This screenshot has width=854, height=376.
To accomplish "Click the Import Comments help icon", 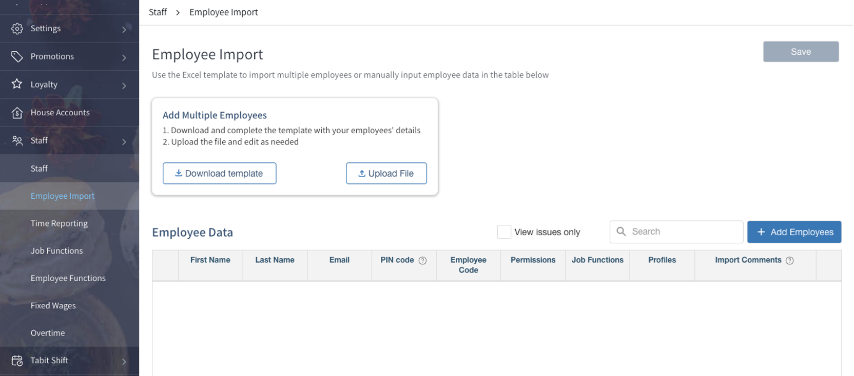I will (x=789, y=261).
